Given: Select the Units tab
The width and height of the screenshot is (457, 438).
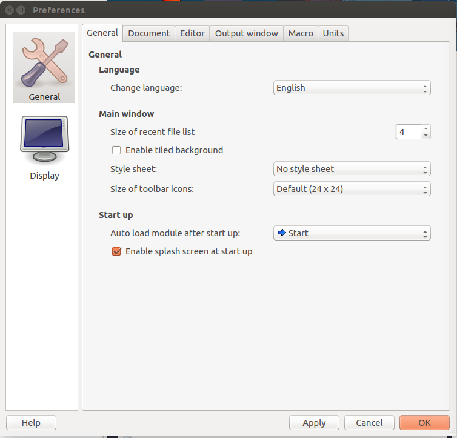Looking at the screenshot, I should [333, 33].
